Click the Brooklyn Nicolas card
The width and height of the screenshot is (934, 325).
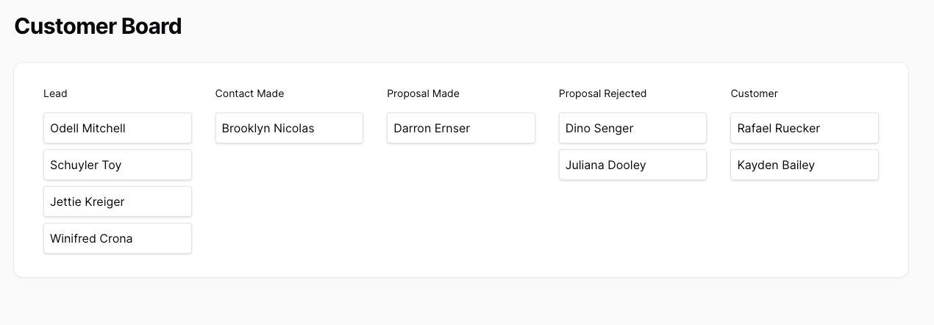tap(289, 128)
